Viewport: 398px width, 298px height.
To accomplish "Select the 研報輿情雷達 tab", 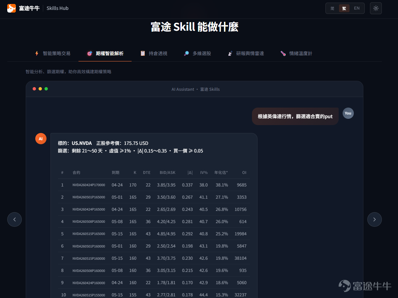I will pyautogui.click(x=246, y=53).
